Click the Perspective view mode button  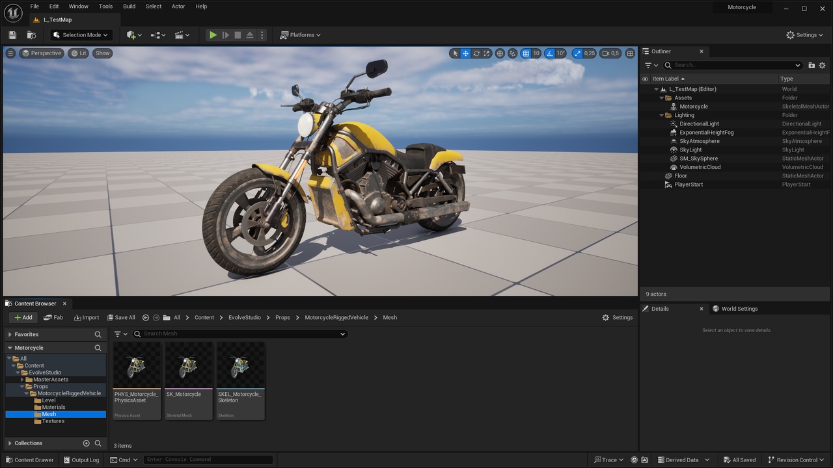[x=41, y=53]
